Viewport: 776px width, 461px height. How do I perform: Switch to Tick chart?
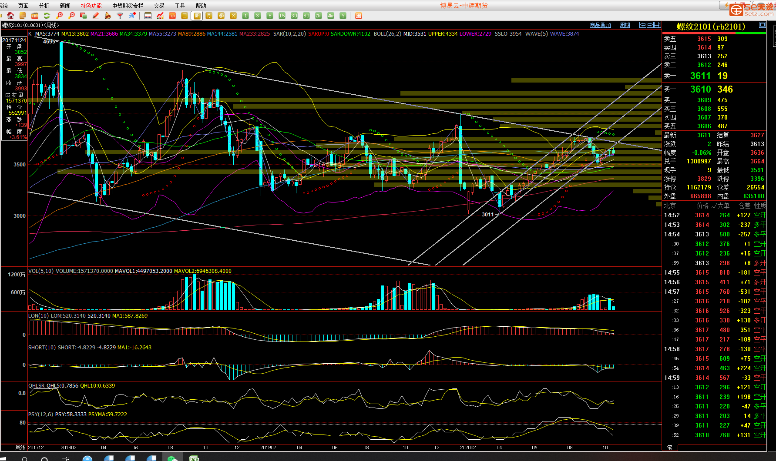click(172, 16)
